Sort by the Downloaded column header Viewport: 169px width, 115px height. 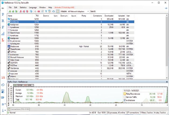click(108, 16)
